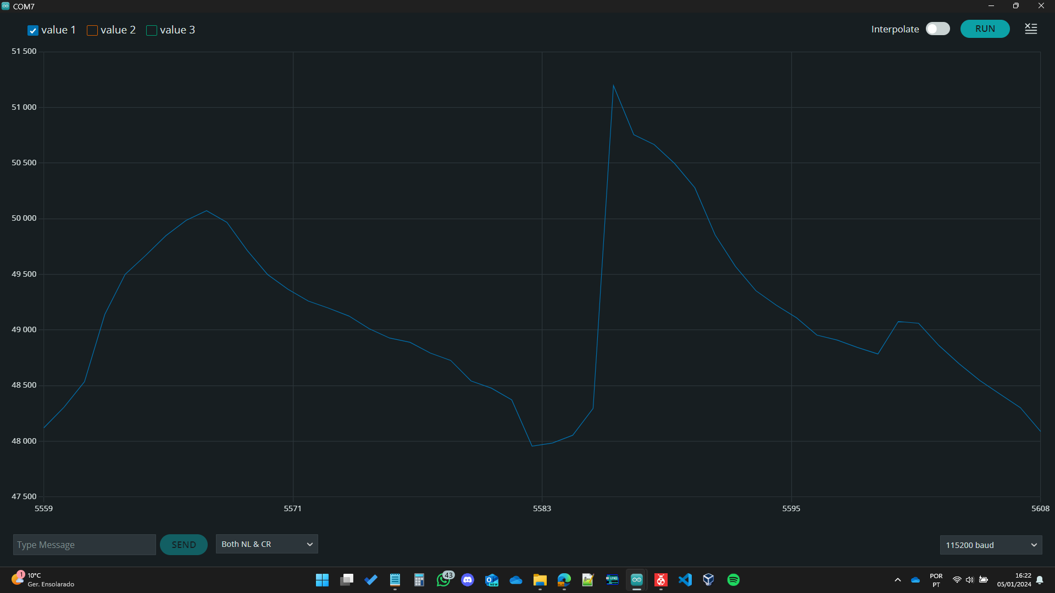Click the SEND button

click(x=184, y=545)
